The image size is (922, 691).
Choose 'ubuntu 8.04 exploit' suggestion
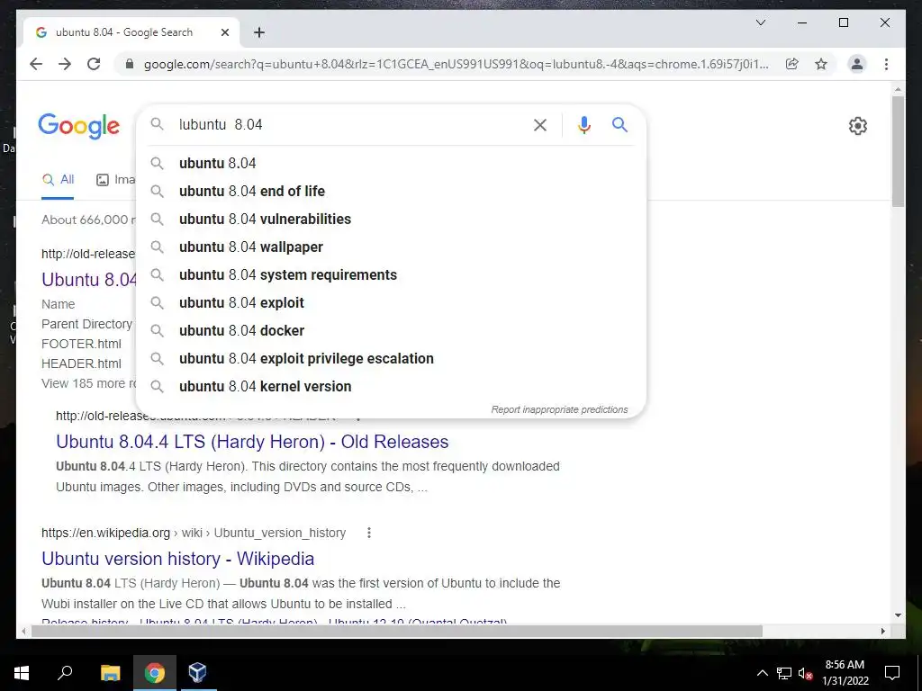391,302
